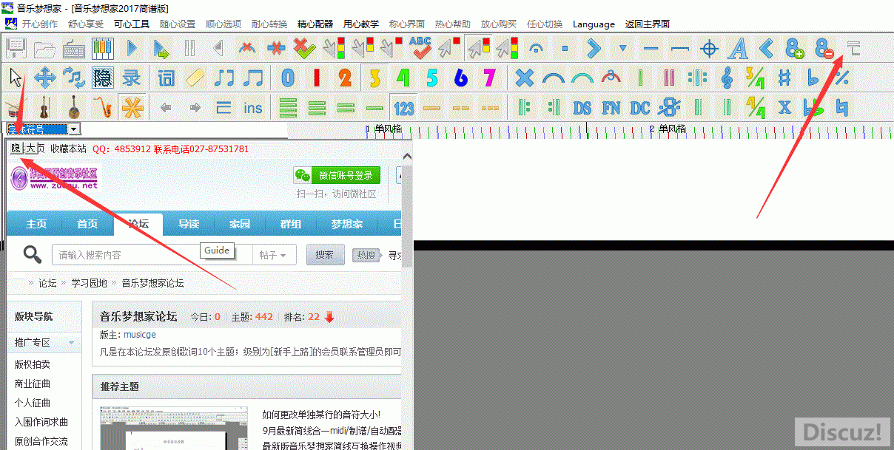Open the colored piano keys icon

pyautogui.click(x=103, y=49)
